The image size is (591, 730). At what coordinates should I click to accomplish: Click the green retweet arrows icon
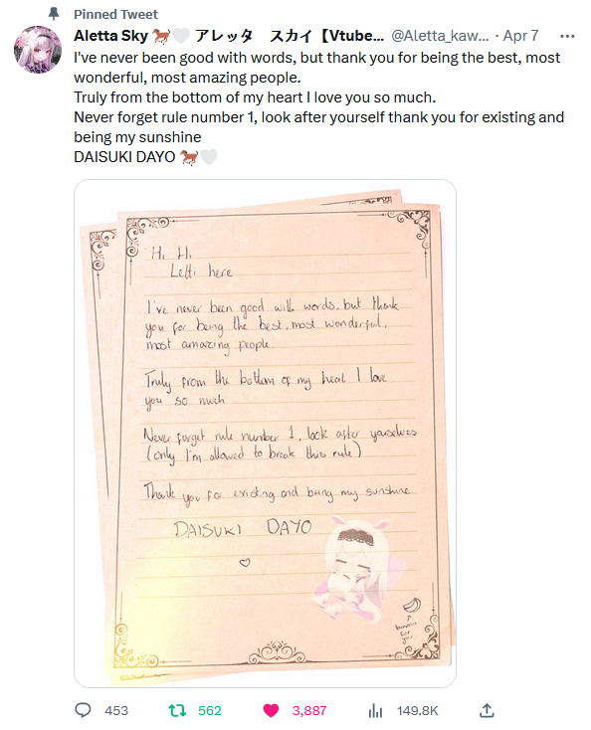(x=177, y=710)
